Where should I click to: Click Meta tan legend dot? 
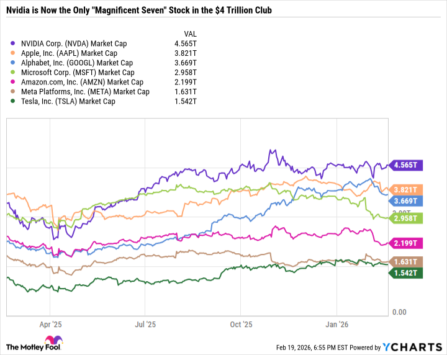point(13,92)
